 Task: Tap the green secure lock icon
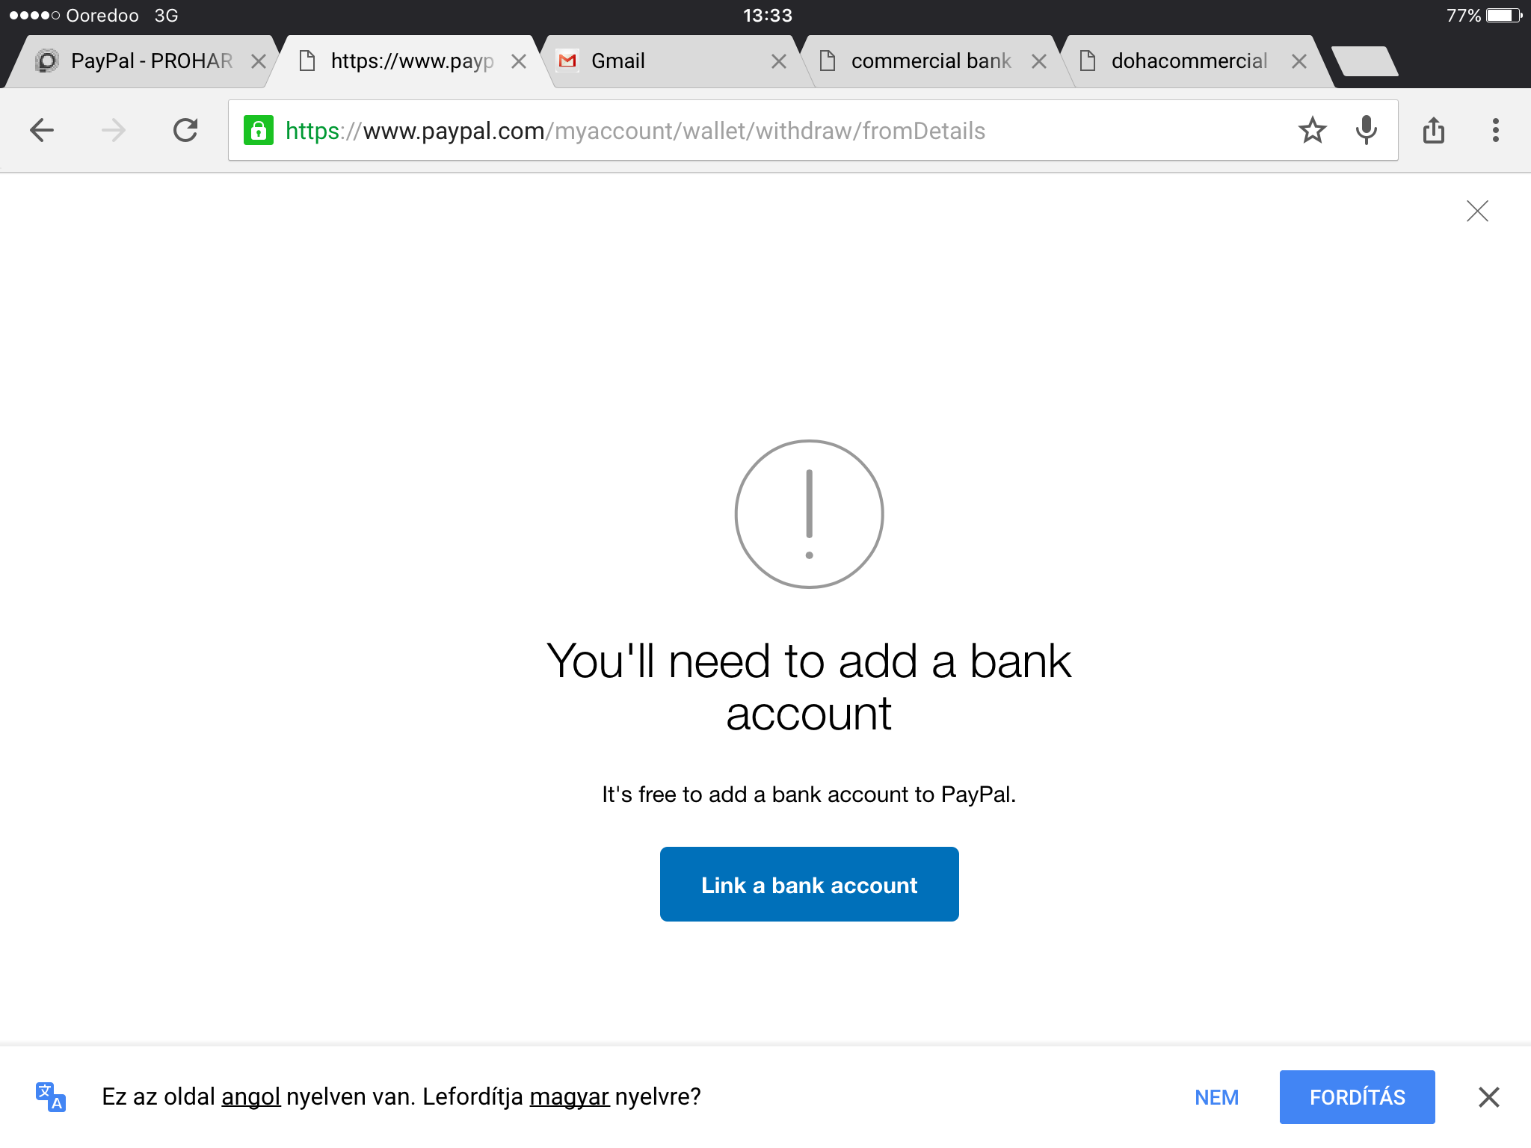click(x=259, y=131)
